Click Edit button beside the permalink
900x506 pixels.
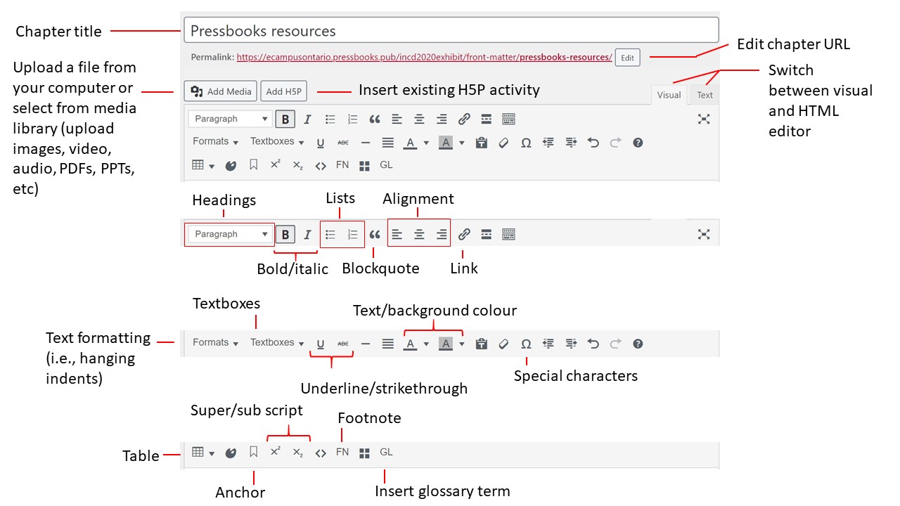(627, 58)
